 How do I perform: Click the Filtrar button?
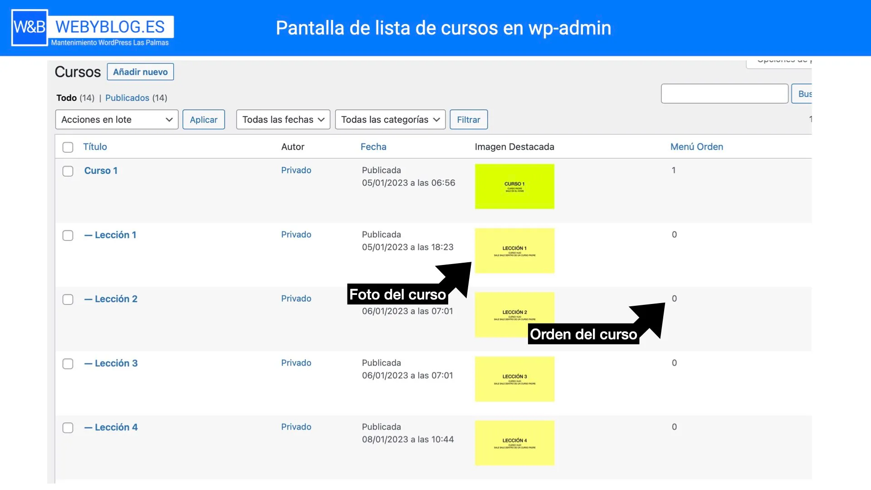(x=469, y=119)
